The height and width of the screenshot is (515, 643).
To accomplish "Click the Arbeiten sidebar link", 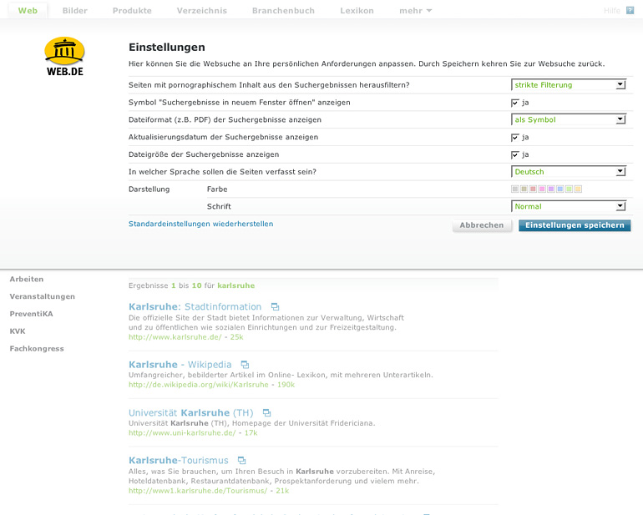I will 27,280.
